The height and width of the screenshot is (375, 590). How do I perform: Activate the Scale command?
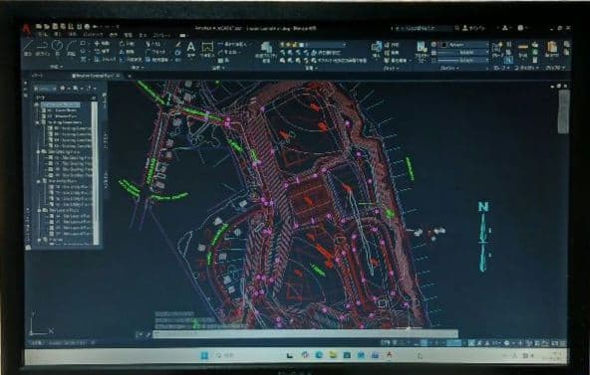tap(132, 60)
